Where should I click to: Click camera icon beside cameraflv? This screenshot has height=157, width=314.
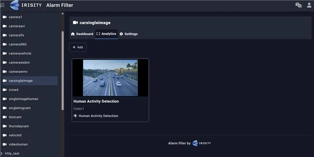5,35
